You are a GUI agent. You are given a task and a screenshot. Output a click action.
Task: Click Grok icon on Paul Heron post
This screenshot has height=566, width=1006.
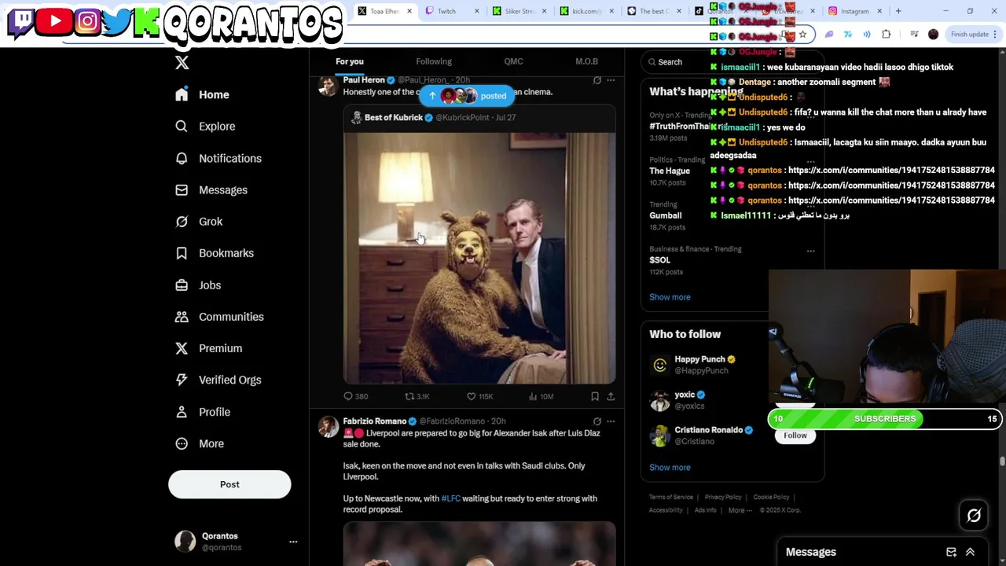click(x=597, y=80)
